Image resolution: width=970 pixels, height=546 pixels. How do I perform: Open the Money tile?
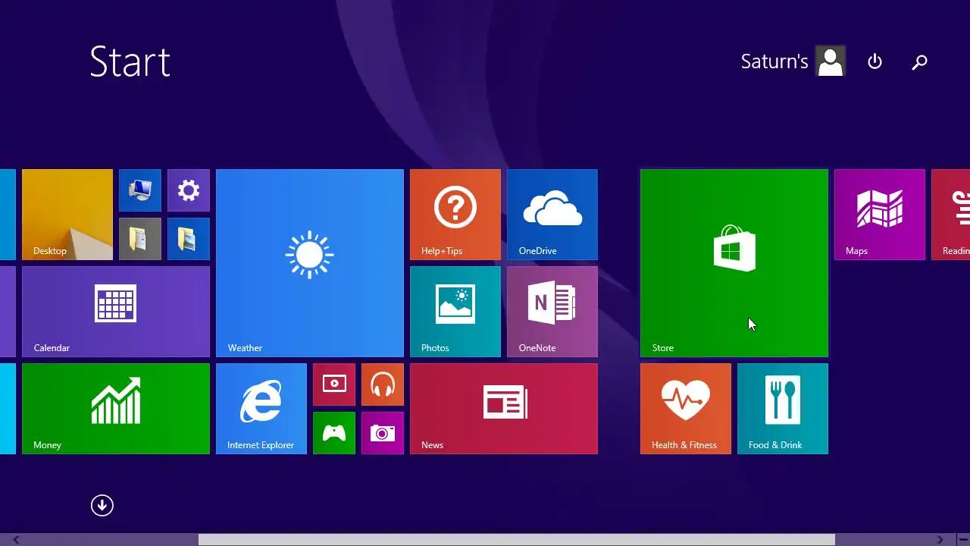click(x=116, y=409)
